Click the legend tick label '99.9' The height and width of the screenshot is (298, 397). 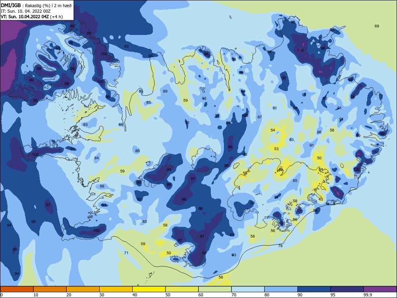pyautogui.click(x=368, y=295)
